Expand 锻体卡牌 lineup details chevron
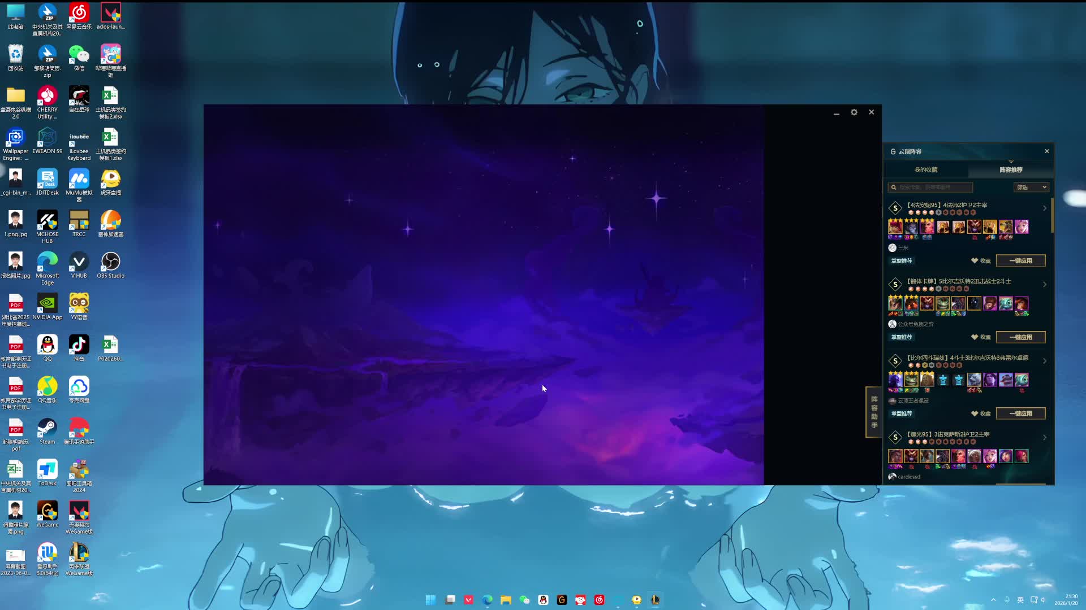This screenshot has width=1086, height=610. [x=1045, y=285]
